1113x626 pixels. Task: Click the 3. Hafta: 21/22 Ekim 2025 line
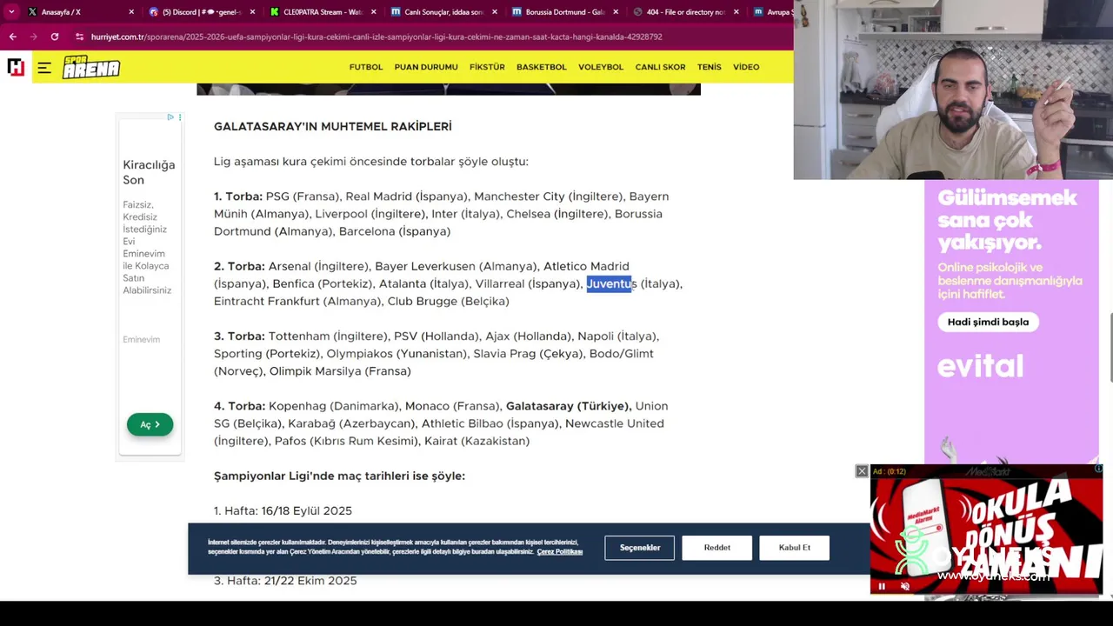[285, 580]
